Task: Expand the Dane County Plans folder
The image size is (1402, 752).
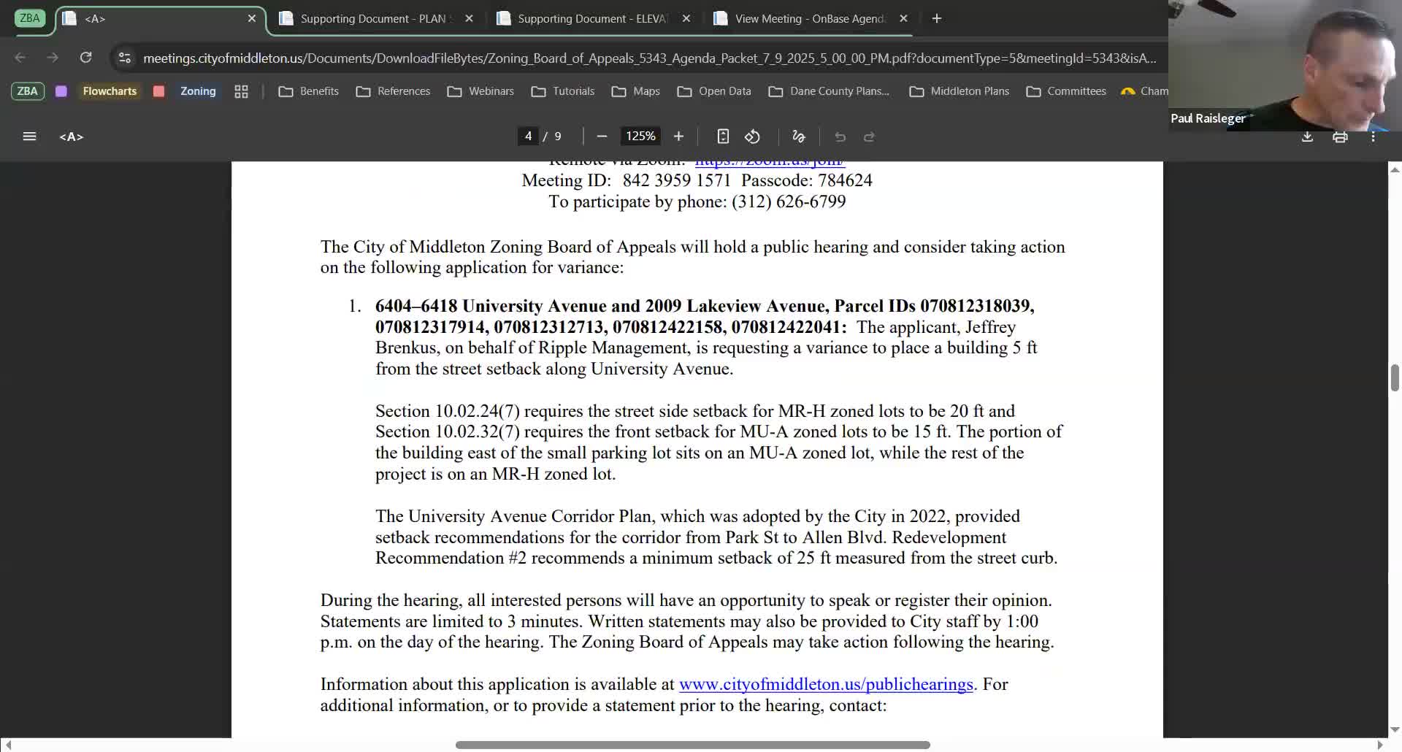Action: [829, 91]
